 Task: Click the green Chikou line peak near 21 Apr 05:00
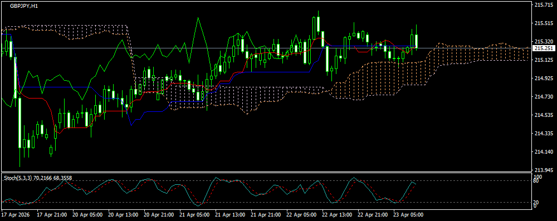(x=198, y=18)
